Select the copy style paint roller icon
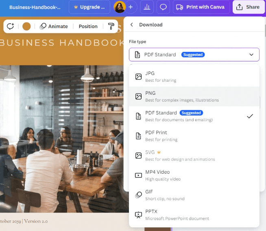 click(111, 26)
